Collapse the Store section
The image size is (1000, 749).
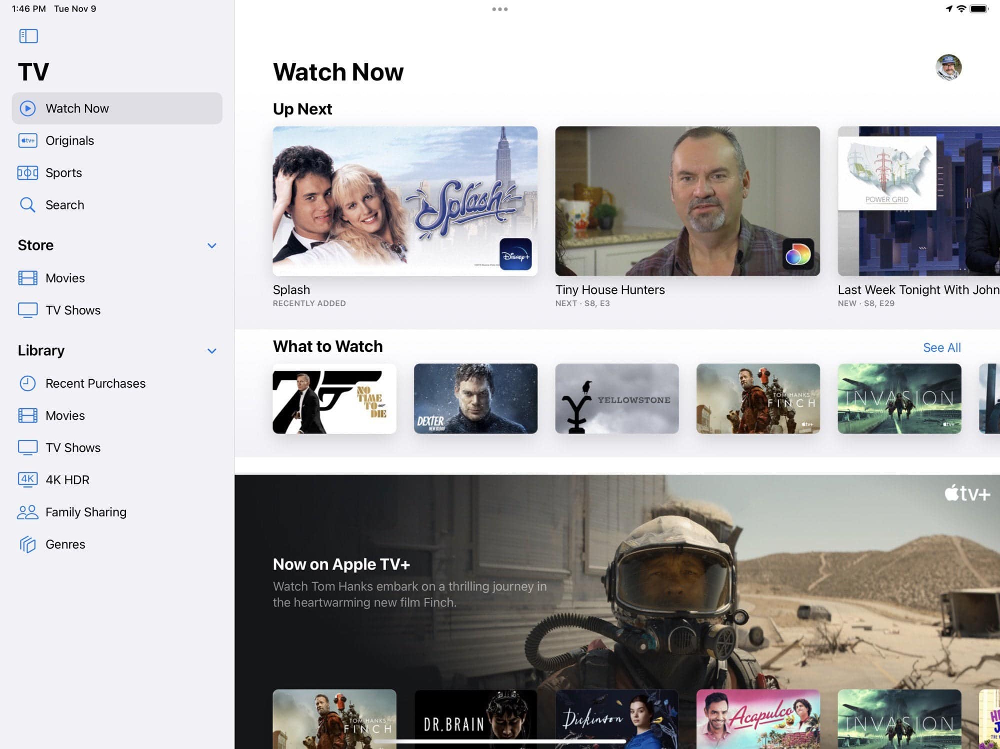click(x=212, y=245)
